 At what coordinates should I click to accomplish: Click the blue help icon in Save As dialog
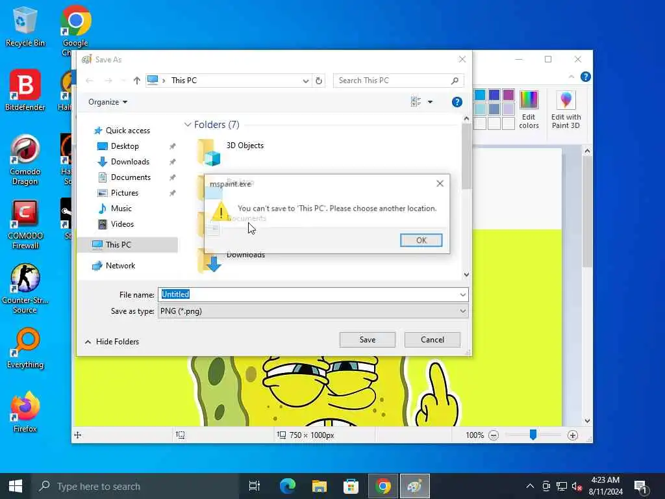coord(457,102)
